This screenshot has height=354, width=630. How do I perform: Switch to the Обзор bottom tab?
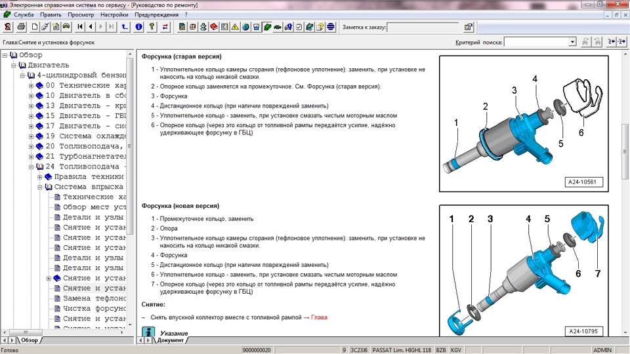pos(30,340)
